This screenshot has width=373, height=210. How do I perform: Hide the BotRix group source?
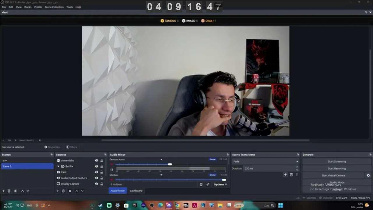[x=96, y=166]
